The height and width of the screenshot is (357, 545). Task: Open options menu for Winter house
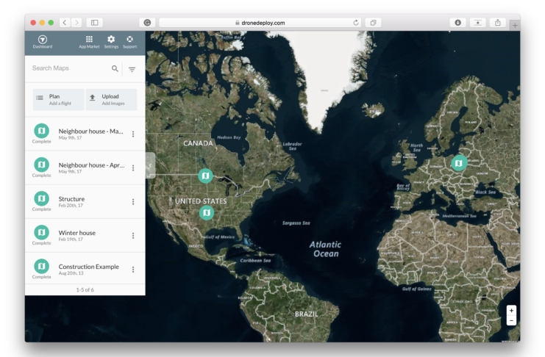[x=133, y=236]
